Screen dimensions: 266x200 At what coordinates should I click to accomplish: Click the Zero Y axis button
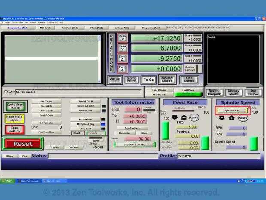122,48
